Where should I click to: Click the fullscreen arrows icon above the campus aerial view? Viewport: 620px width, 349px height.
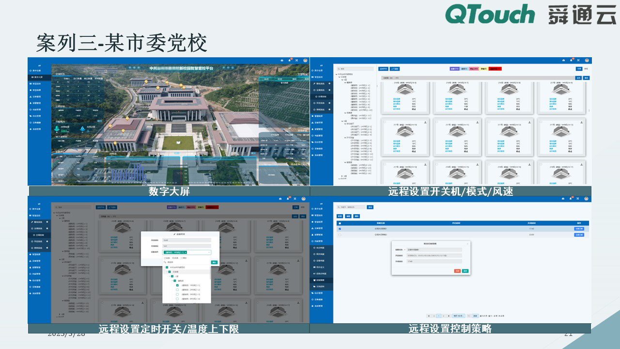click(x=297, y=60)
